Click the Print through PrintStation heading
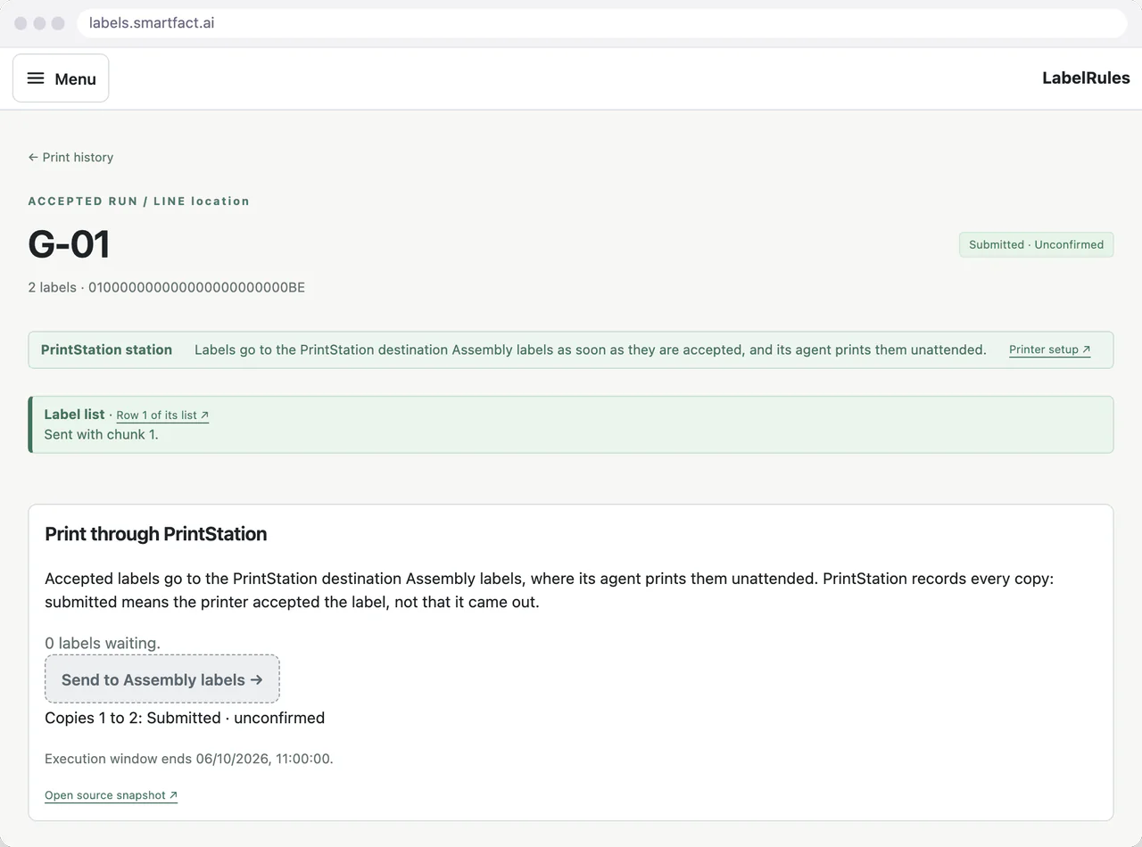1142x847 pixels. (156, 534)
